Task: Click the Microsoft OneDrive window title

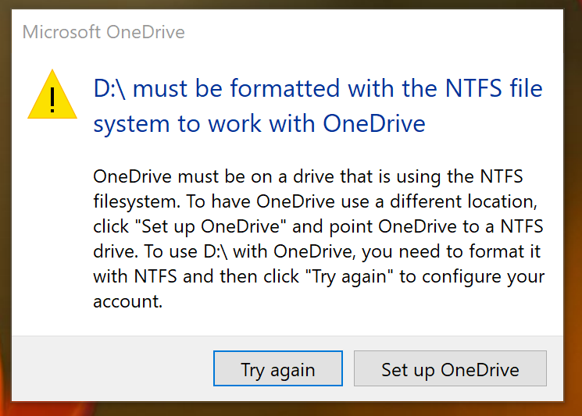Action: coord(103,32)
